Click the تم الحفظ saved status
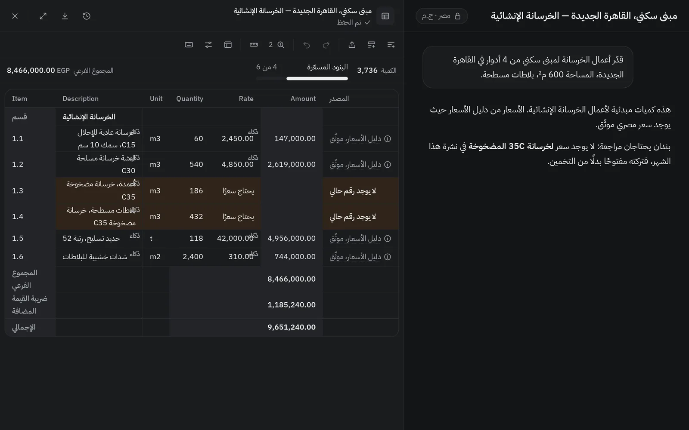This screenshot has height=430, width=689. coord(354,22)
